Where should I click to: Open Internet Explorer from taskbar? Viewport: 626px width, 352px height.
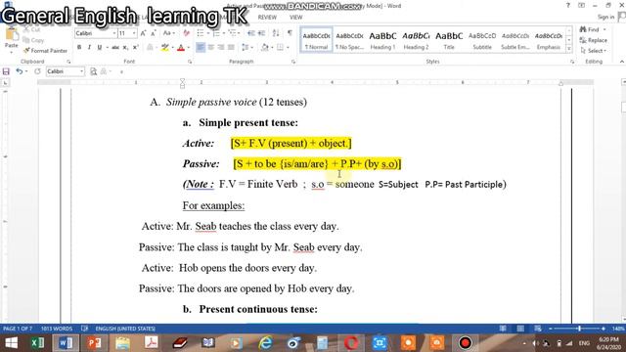click(265, 343)
